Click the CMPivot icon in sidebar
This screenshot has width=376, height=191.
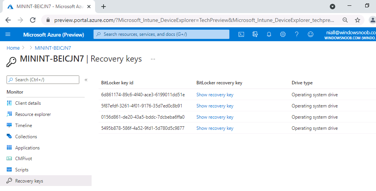[9, 159]
